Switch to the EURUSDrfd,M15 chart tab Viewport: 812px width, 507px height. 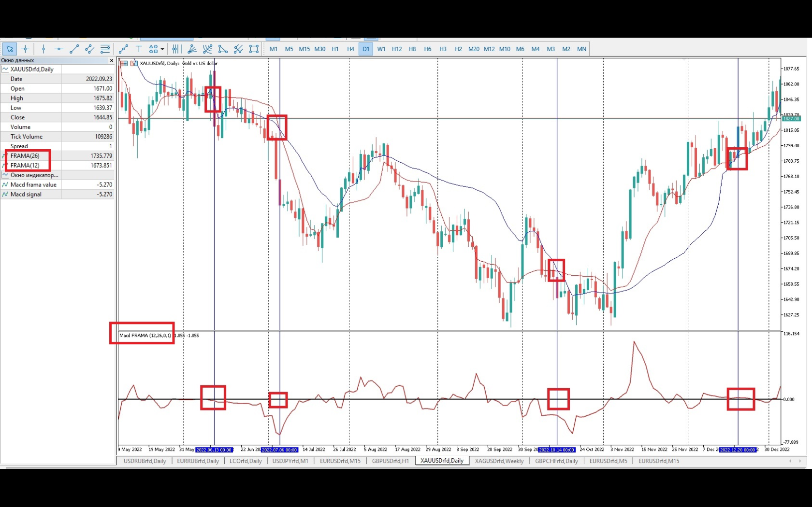click(x=340, y=461)
